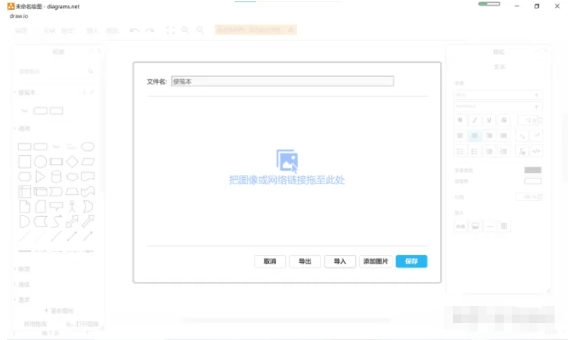Click the redo arrow in toolbar

149,30
